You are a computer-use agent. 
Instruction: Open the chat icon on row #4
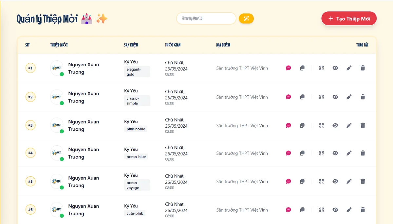click(x=289, y=153)
